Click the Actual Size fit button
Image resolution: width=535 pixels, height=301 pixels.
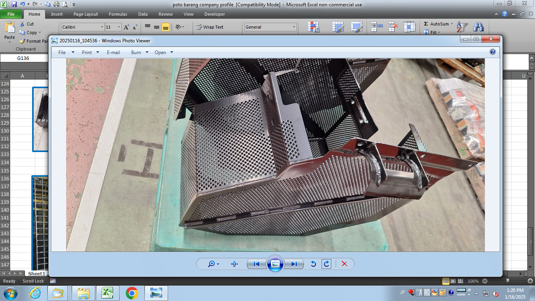click(x=235, y=264)
